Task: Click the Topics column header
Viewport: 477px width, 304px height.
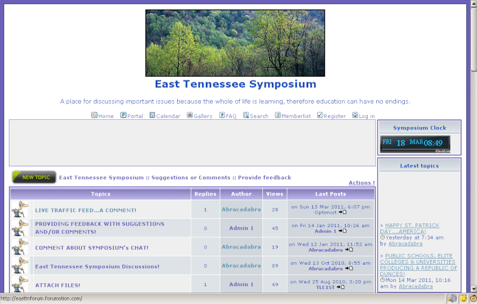Action: click(100, 194)
